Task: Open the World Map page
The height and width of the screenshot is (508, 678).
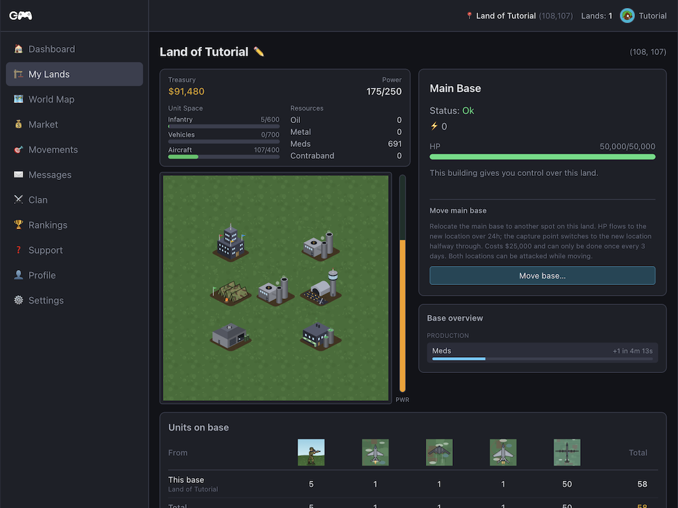Action: 74,99
